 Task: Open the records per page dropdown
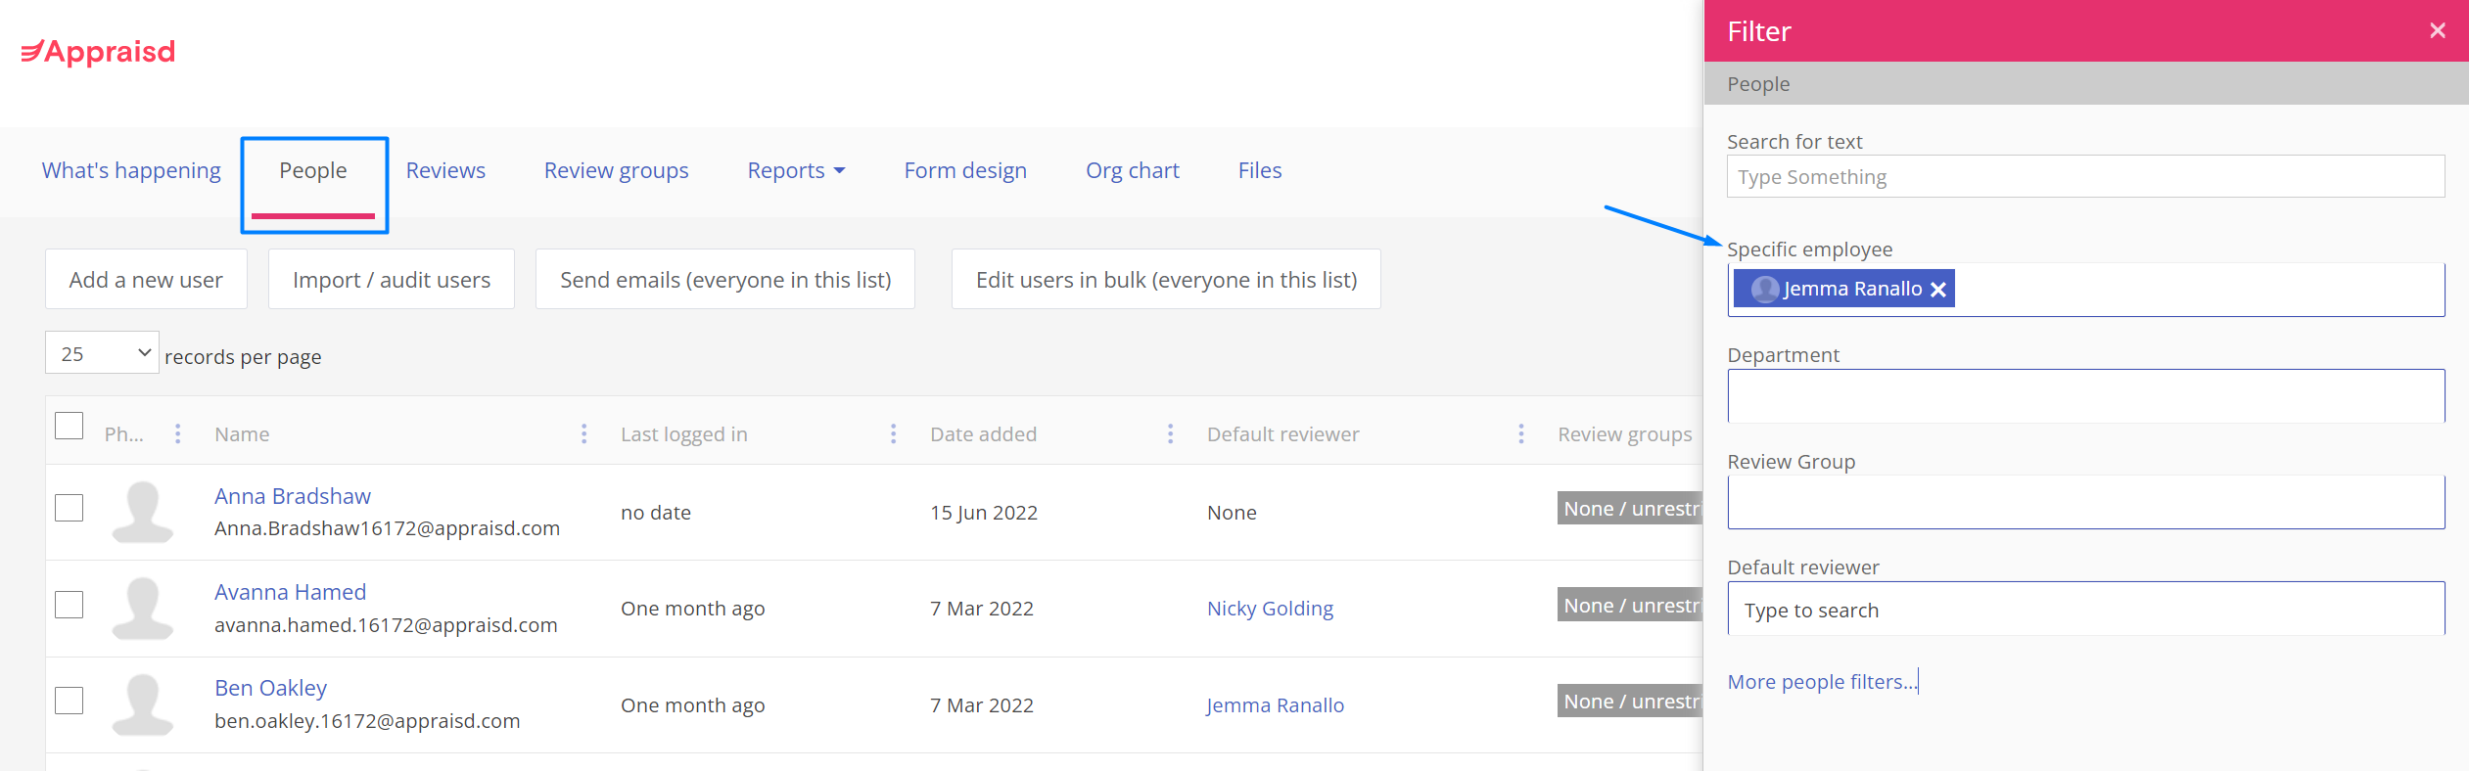pos(102,353)
